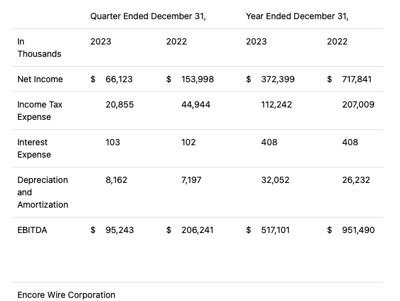Select the 66,123 Net Income value

(119, 79)
